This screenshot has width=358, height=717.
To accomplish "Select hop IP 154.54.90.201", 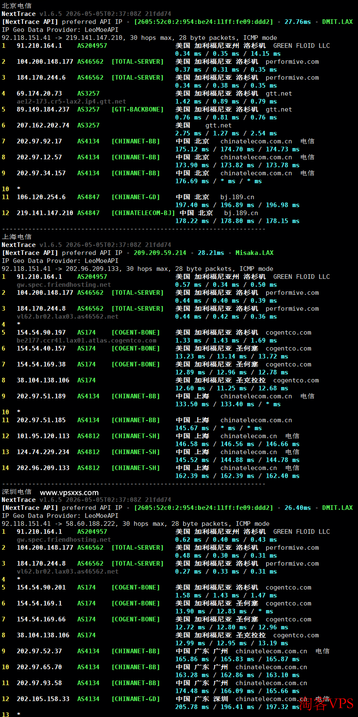I will coord(41,587).
